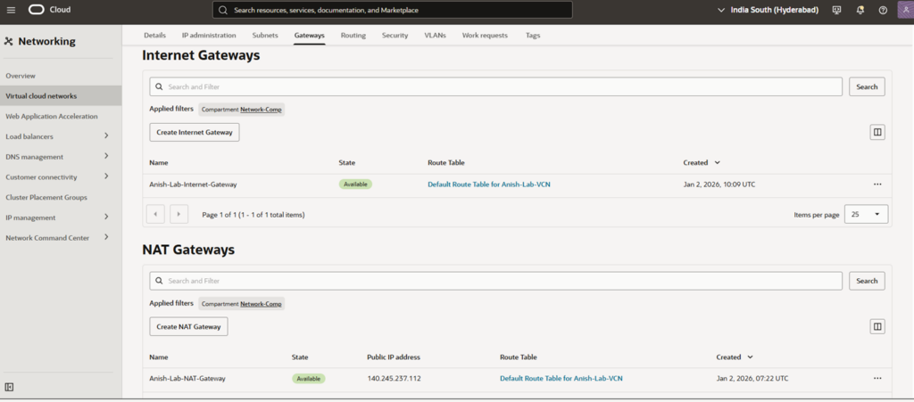
Task: Click the top search resources field
Action: 393,10
